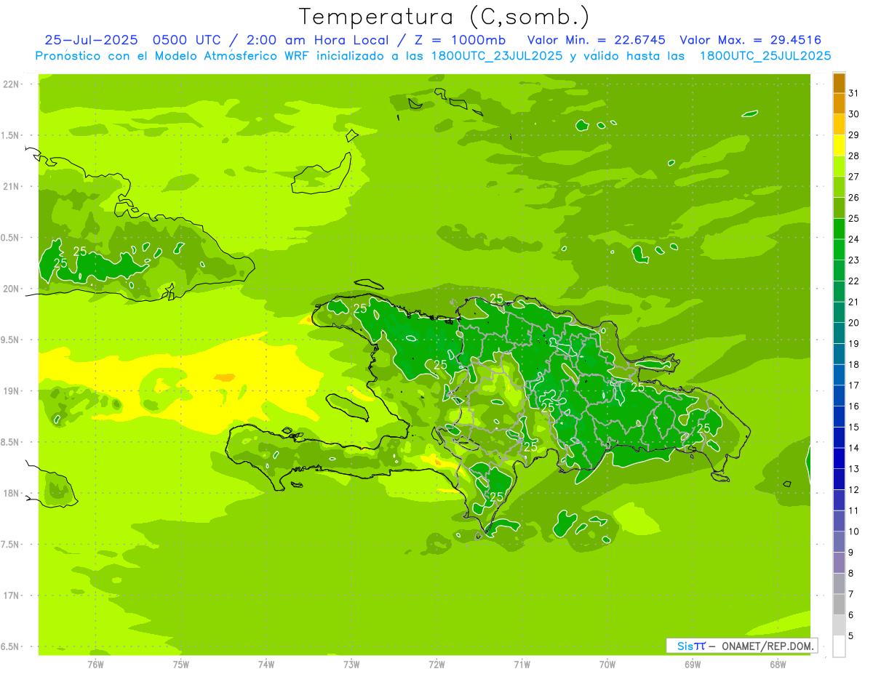Screen dimensions: 873x674
Task: Click the "ONAMET/REP.DOM." credit label
Action: pos(768,646)
